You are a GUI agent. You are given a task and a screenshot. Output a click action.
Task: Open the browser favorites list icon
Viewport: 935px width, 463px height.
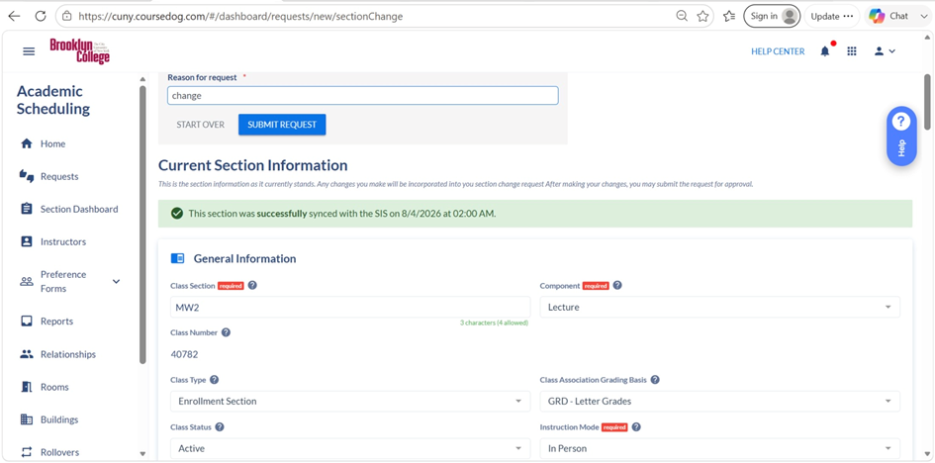click(x=729, y=16)
